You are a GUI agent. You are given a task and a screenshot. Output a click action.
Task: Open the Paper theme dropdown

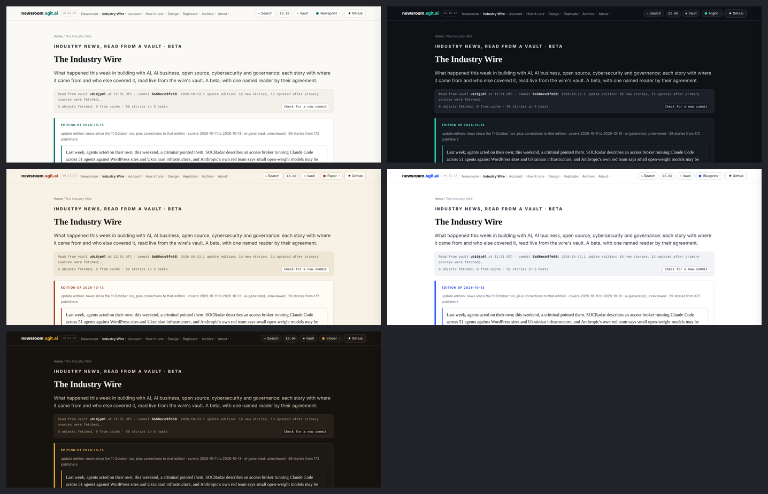point(331,176)
